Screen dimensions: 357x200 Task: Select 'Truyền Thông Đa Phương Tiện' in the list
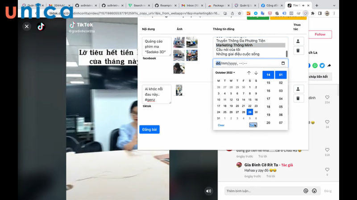pos(241,41)
